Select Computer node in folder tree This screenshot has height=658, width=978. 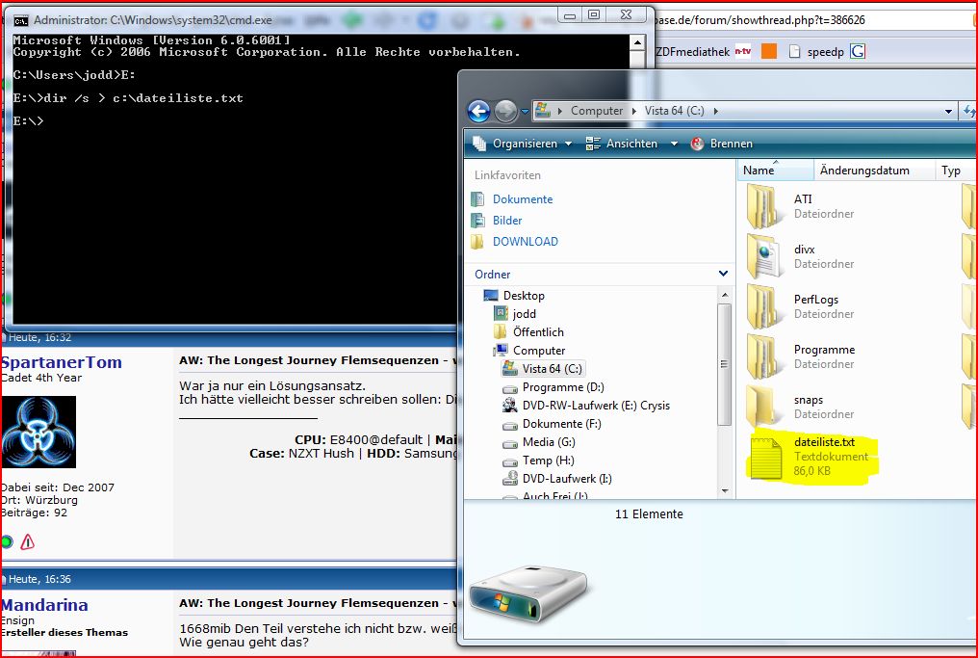pyautogui.click(x=538, y=351)
